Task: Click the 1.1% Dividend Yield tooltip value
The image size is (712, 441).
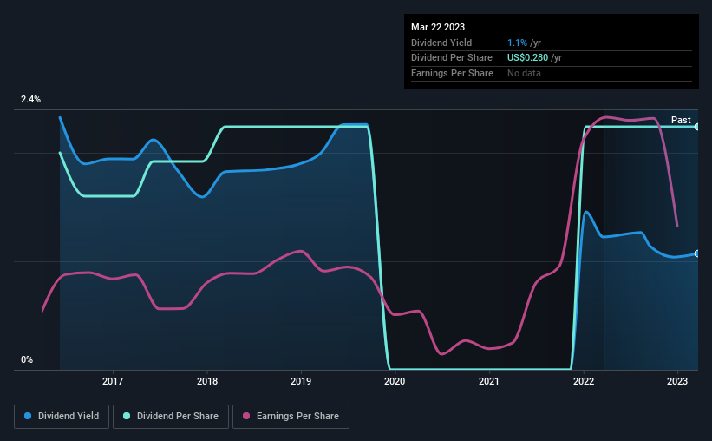Action: pyautogui.click(x=517, y=43)
